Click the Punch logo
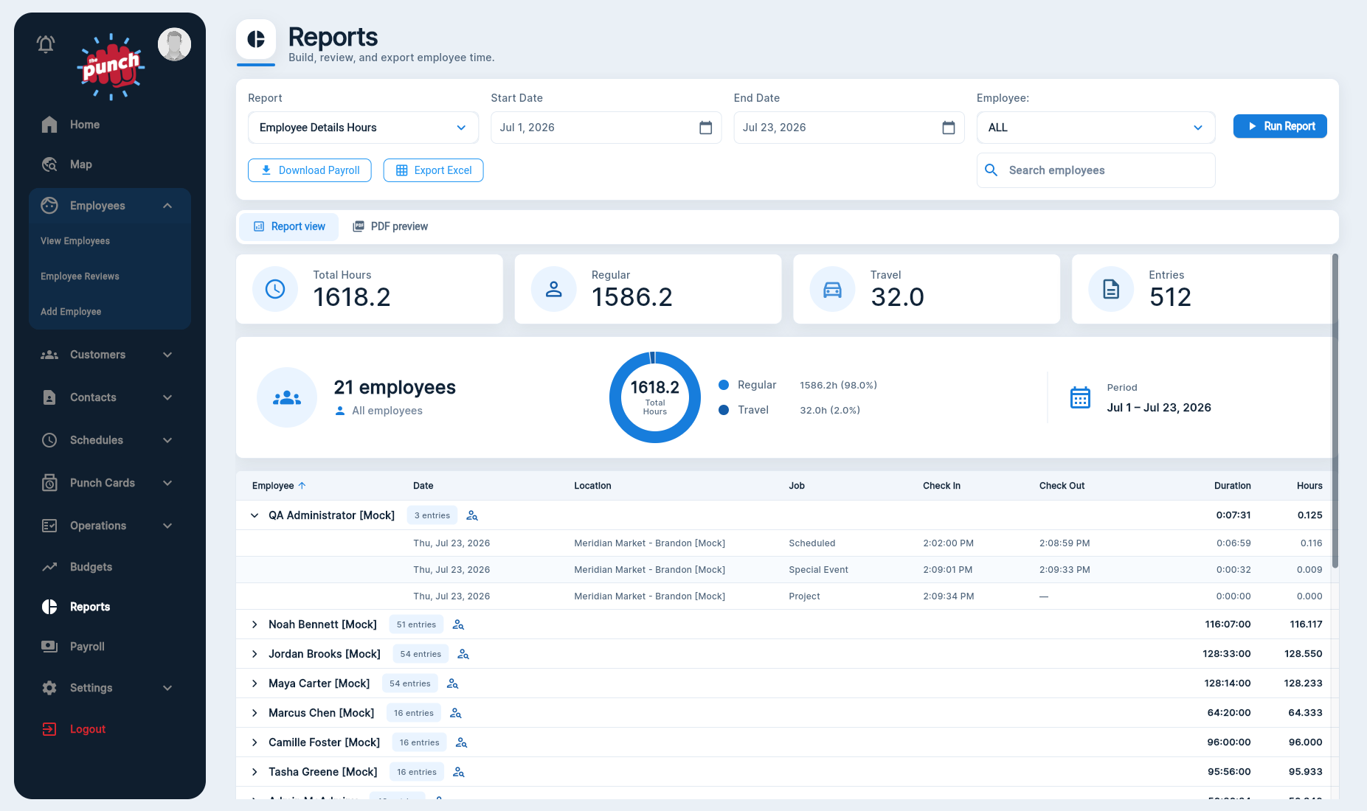Image resolution: width=1367 pixels, height=811 pixels. click(111, 66)
